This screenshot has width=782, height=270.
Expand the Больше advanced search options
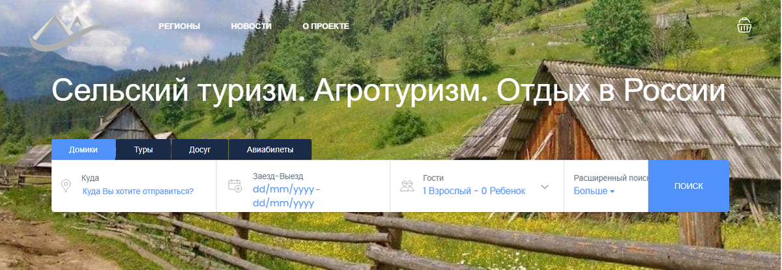coord(594,191)
